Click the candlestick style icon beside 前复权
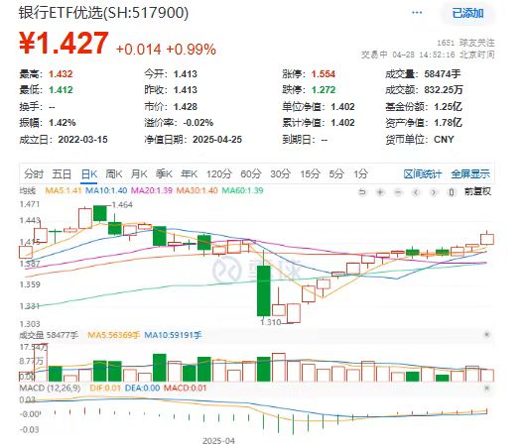This screenshot has width=524, height=448. (452, 192)
